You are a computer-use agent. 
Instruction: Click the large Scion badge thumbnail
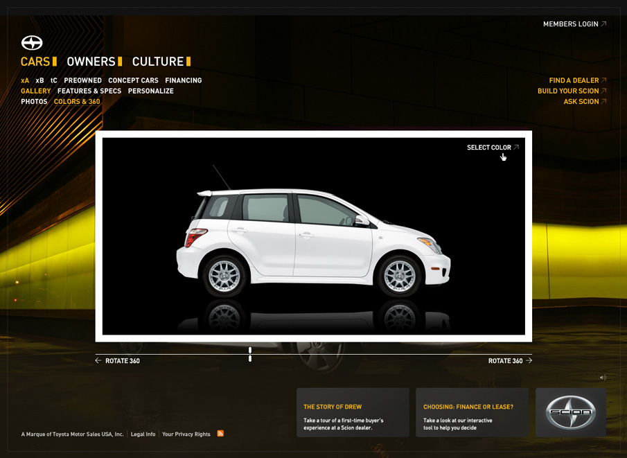(x=571, y=412)
